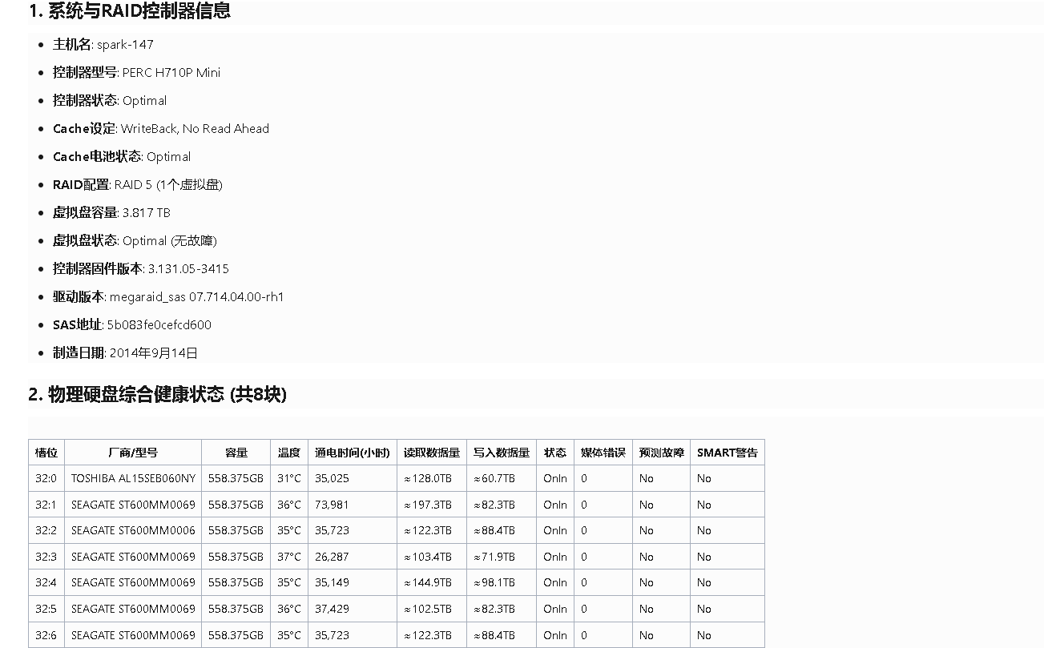Select slot cell 32:3

coord(46,557)
